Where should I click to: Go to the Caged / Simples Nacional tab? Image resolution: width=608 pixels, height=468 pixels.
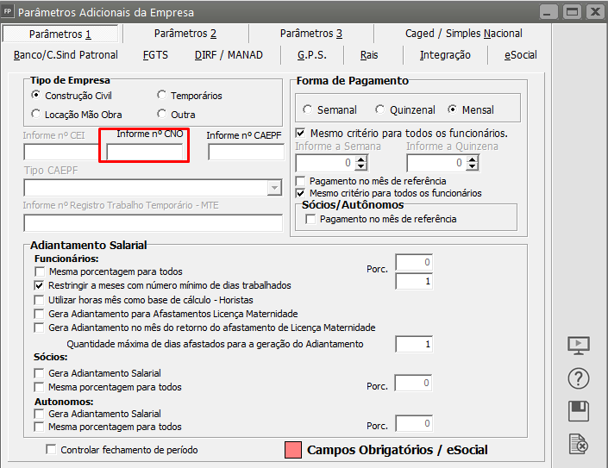point(463,34)
